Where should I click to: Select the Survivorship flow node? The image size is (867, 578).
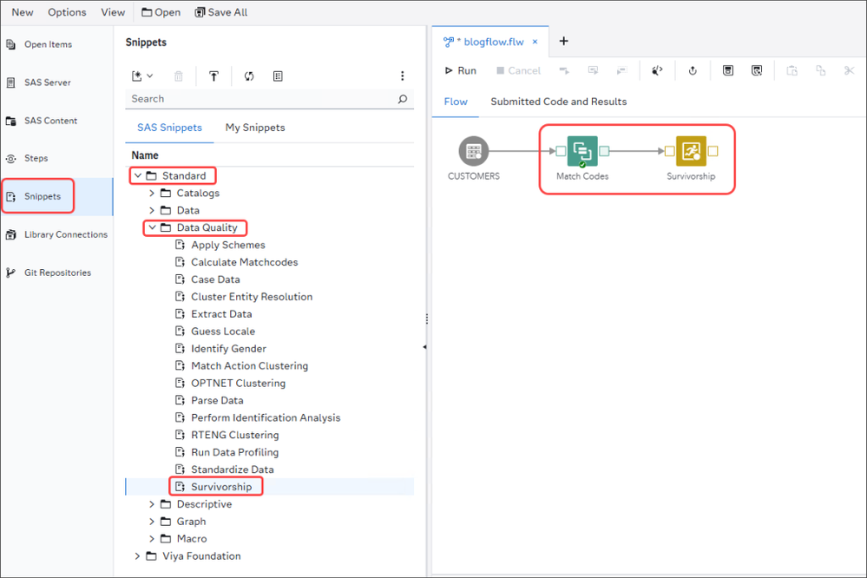pyautogui.click(x=691, y=151)
